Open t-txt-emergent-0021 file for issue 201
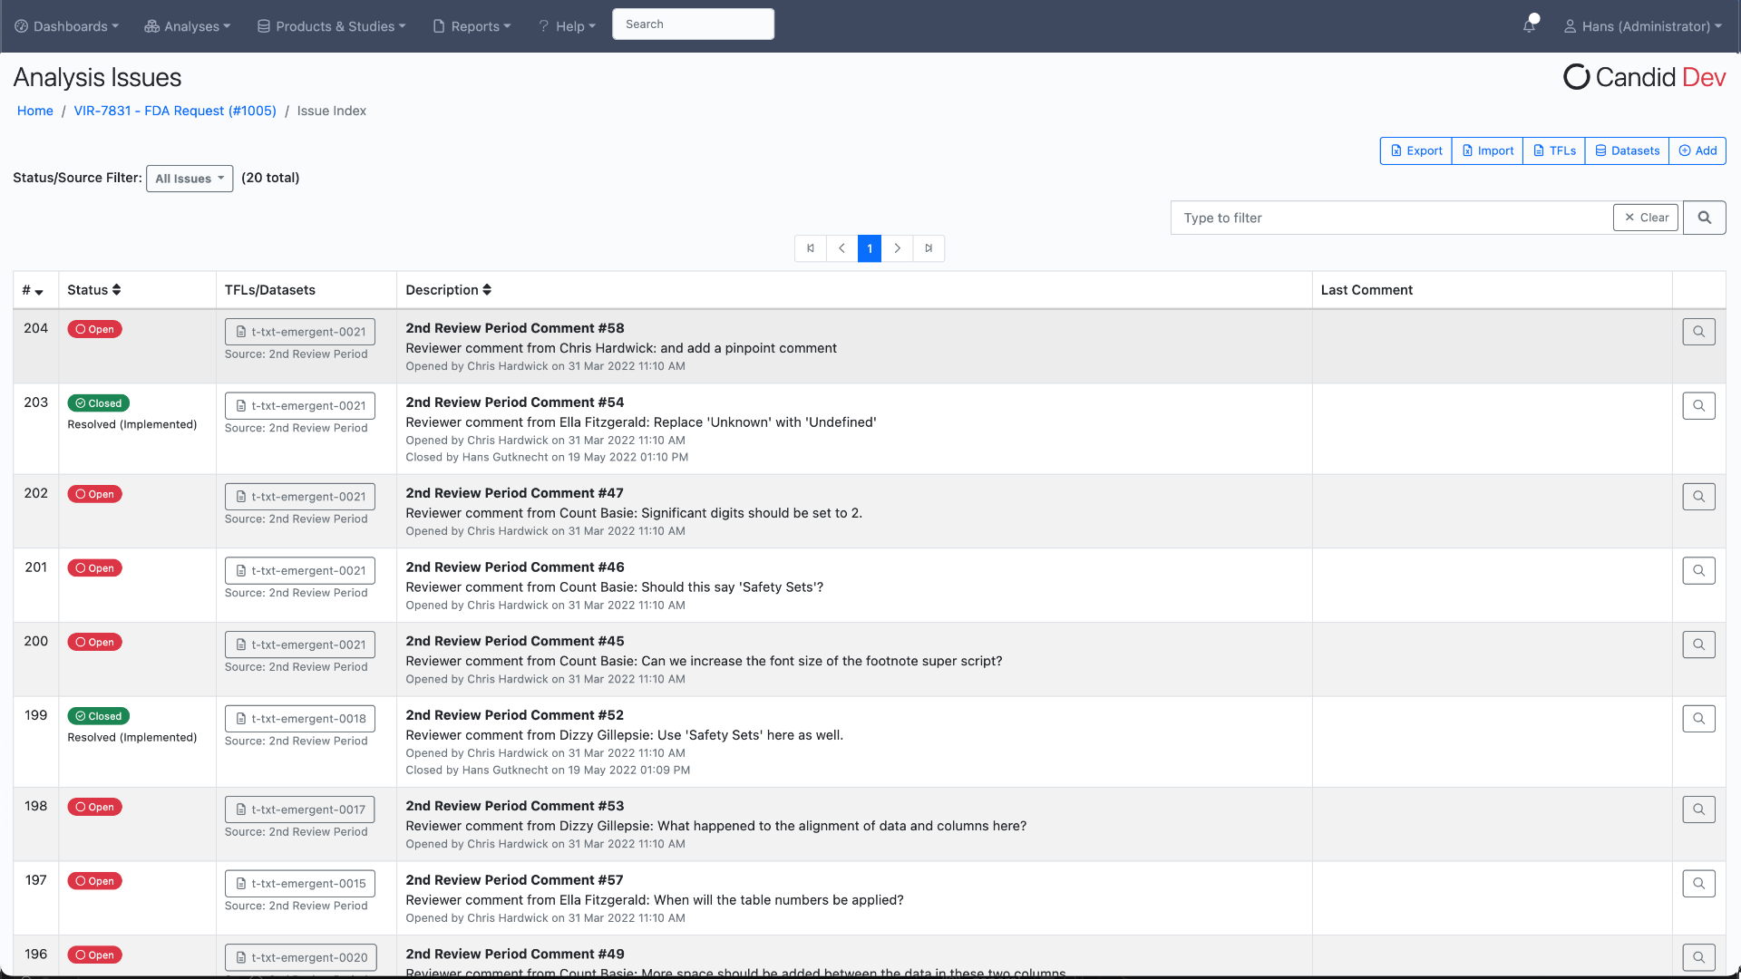 [300, 571]
